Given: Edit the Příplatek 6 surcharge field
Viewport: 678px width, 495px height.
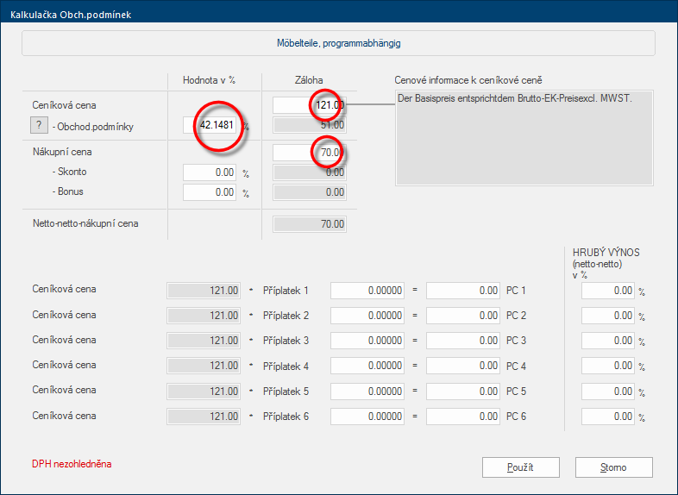Looking at the screenshot, I should 367,417.
